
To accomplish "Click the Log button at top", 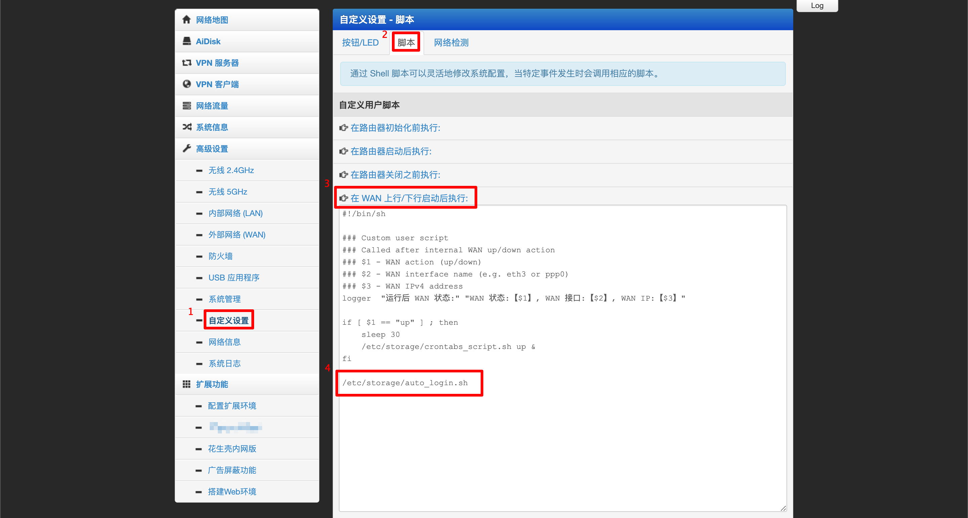I will click(817, 6).
